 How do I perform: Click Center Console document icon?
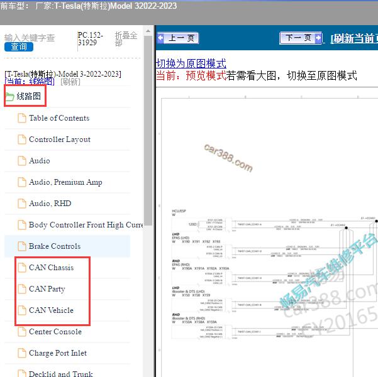pyautogui.click(x=22, y=332)
